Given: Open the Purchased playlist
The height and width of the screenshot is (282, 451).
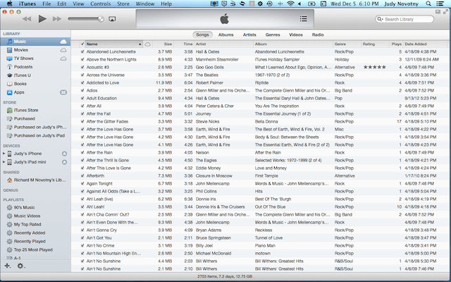Looking at the screenshot, I should (x=35, y=118).
